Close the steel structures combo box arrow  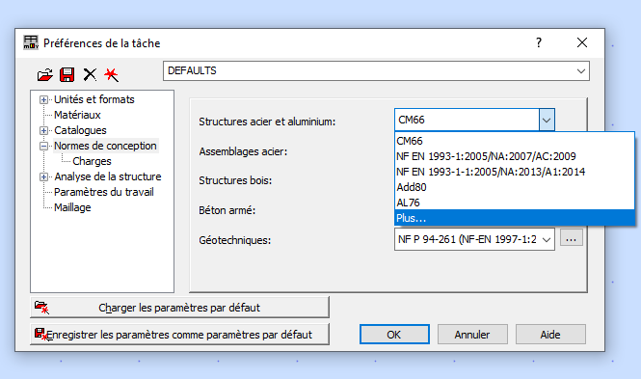click(x=547, y=120)
